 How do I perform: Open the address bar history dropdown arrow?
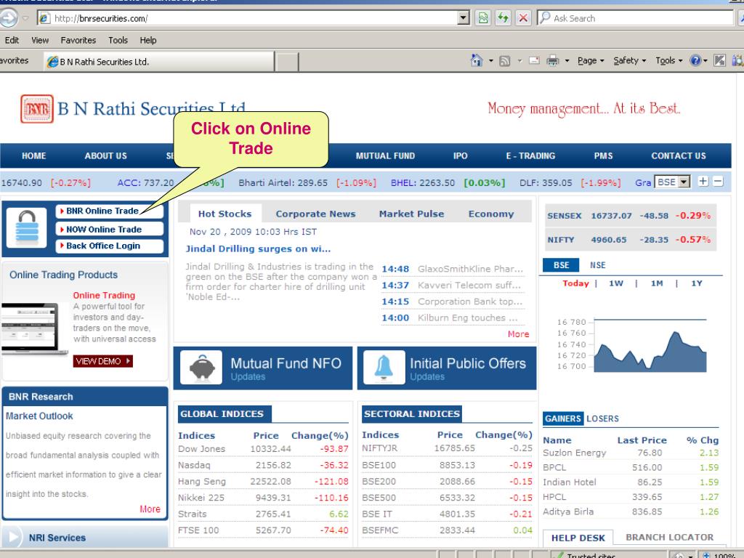464,18
